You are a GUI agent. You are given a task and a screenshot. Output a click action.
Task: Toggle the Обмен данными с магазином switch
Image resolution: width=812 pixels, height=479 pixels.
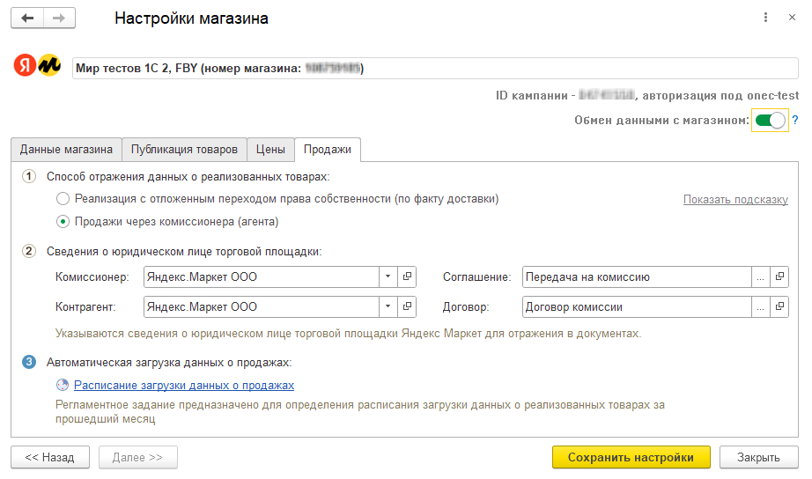click(769, 121)
